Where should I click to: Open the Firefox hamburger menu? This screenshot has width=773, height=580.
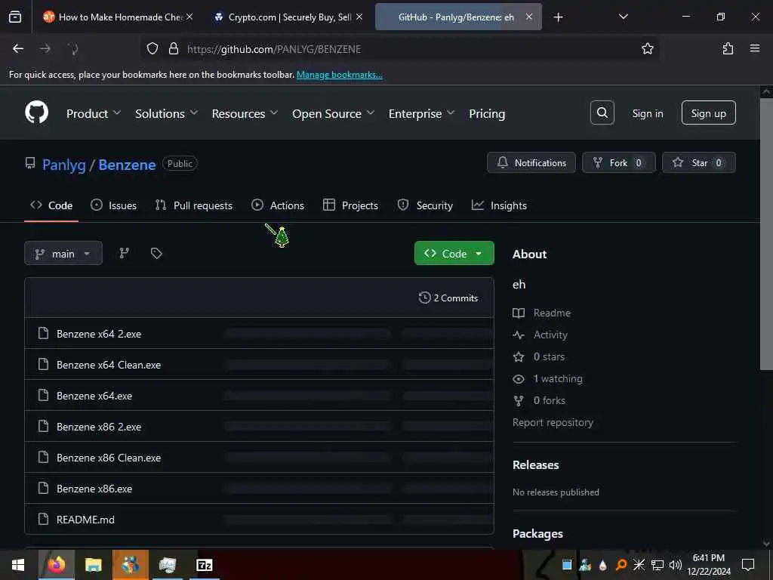pos(754,48)
